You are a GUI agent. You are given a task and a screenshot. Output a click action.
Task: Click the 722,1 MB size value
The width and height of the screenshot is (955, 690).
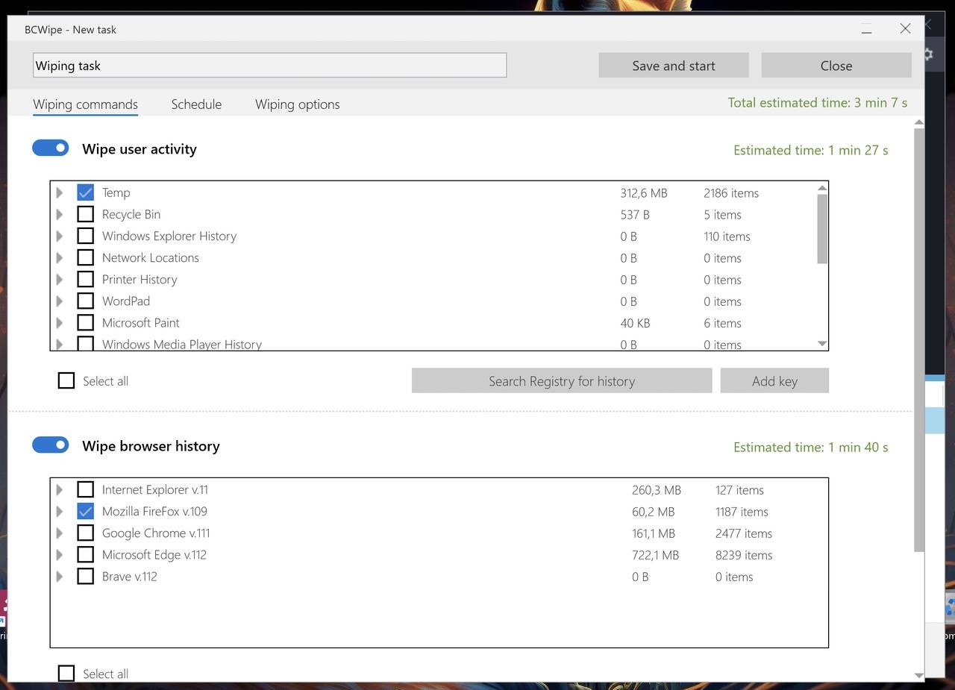656,554
